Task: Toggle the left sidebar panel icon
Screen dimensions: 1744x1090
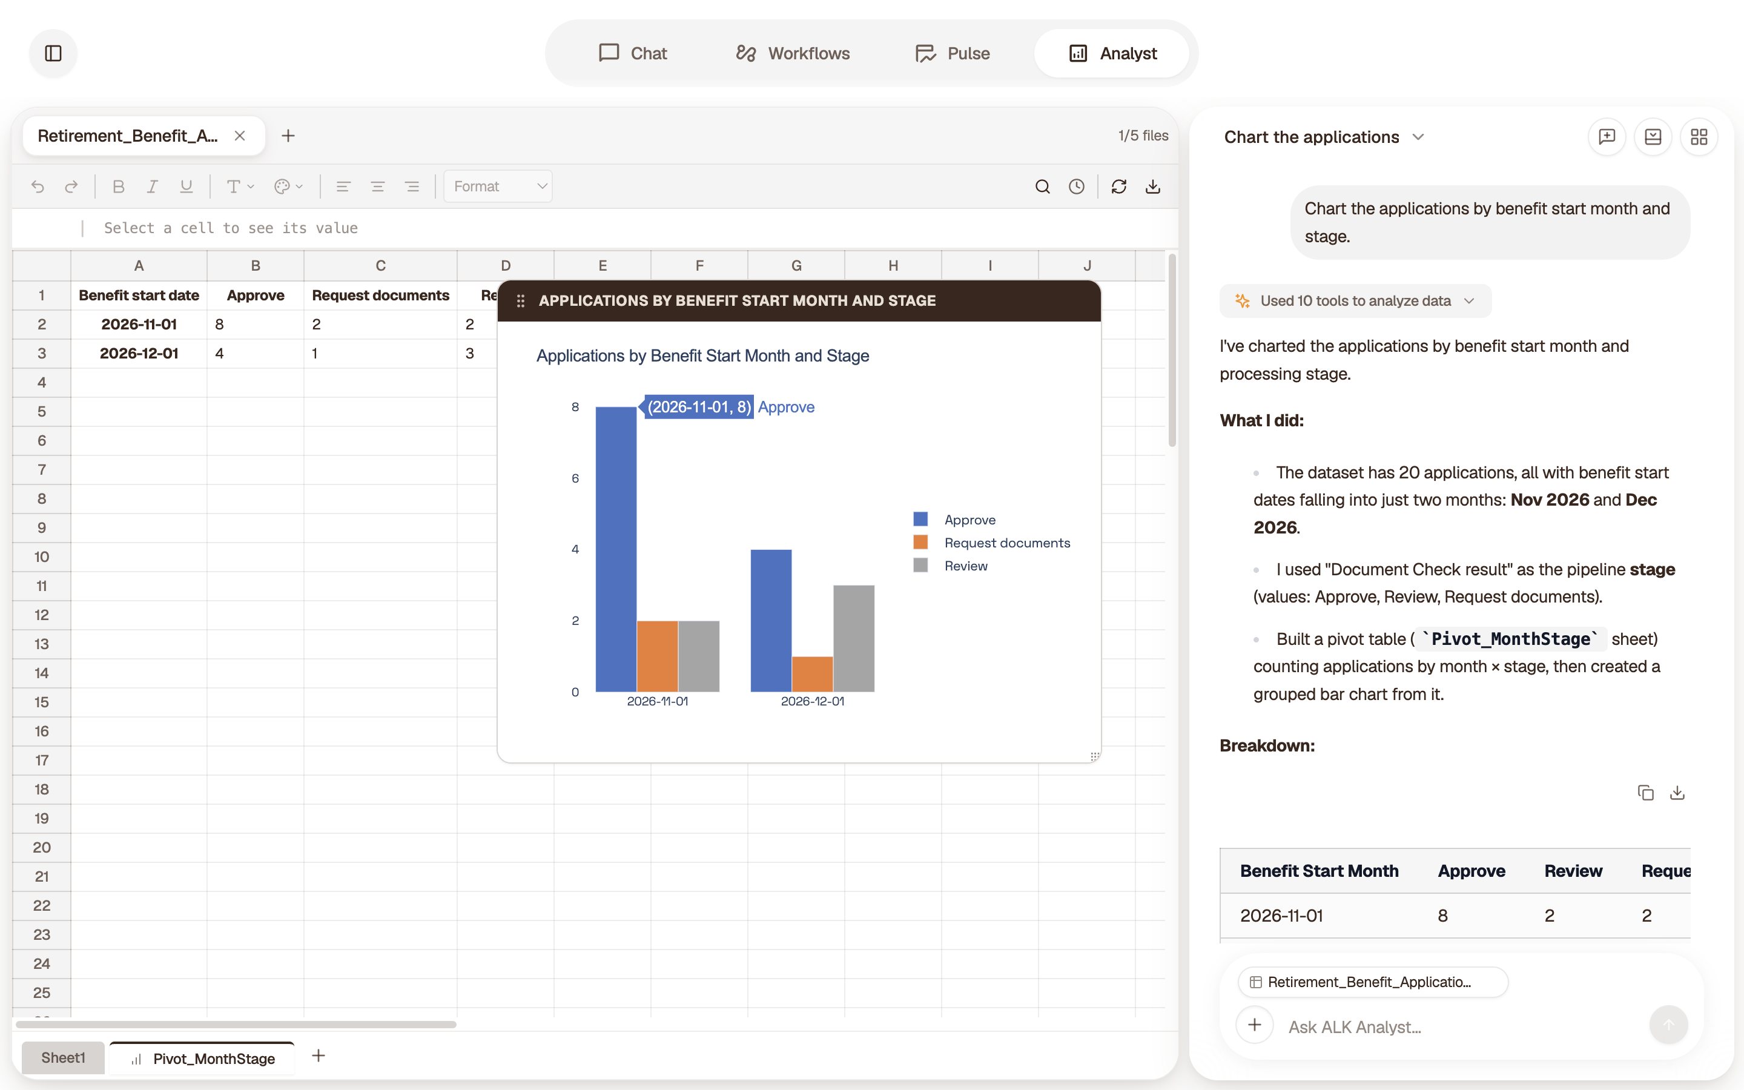Action: tap(53, 53)
